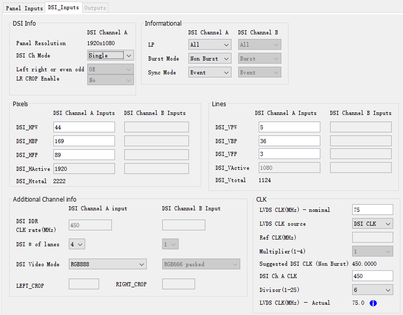Click the blue info icon beside LVDS CLK Actual
The width and height of the screenshot is (403, 315).
(x=373, y=303)
